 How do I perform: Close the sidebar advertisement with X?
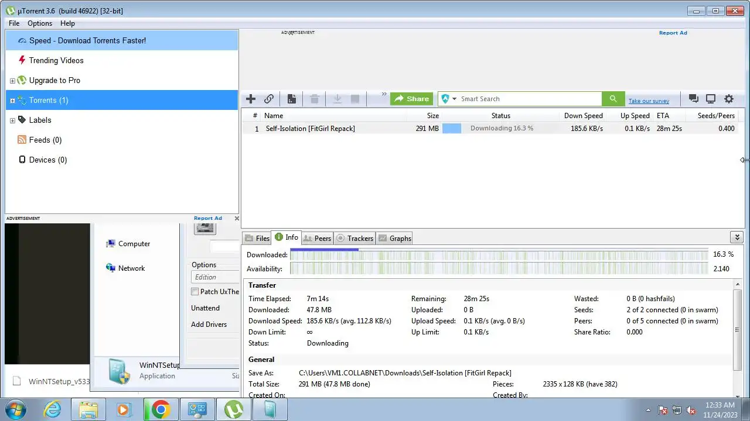pos(237,218)
